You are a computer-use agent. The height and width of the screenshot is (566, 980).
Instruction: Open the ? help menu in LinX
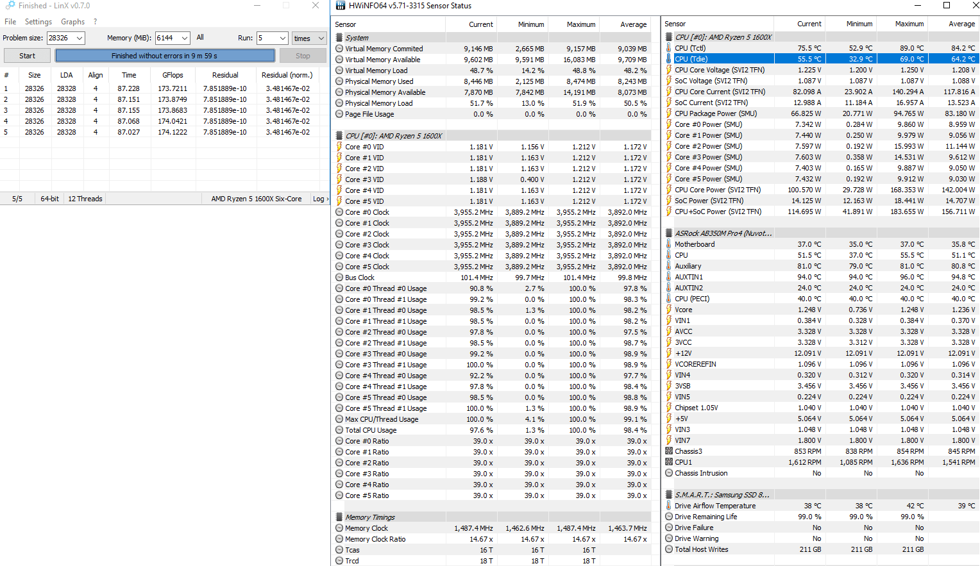[x=95, y=22]
